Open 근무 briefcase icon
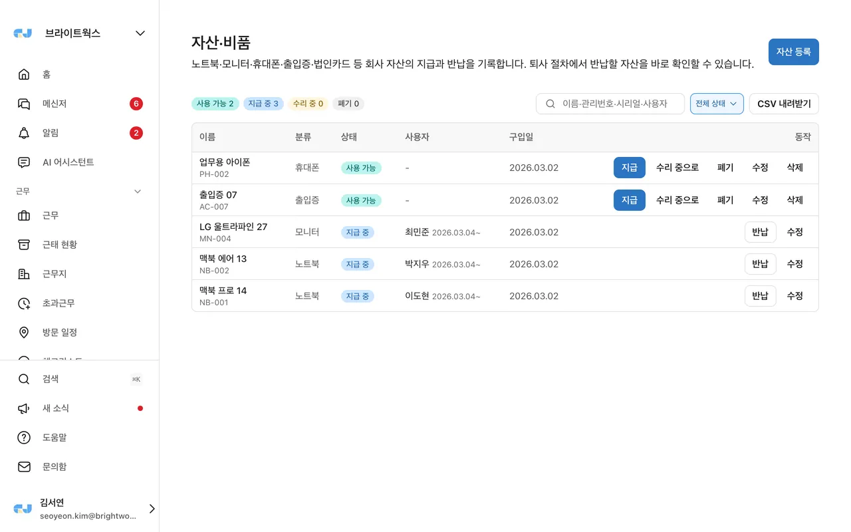The image size is (851, 532). point(24,215)
